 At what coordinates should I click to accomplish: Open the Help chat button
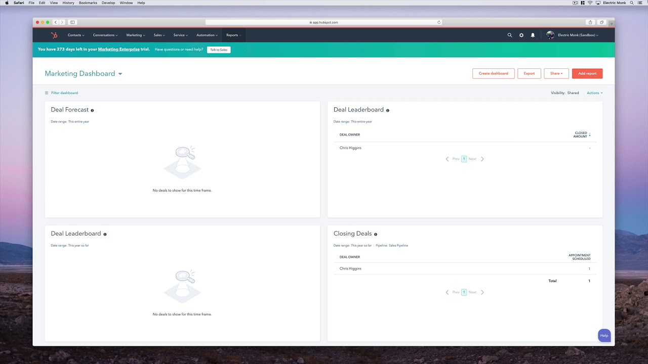[604, 336]
